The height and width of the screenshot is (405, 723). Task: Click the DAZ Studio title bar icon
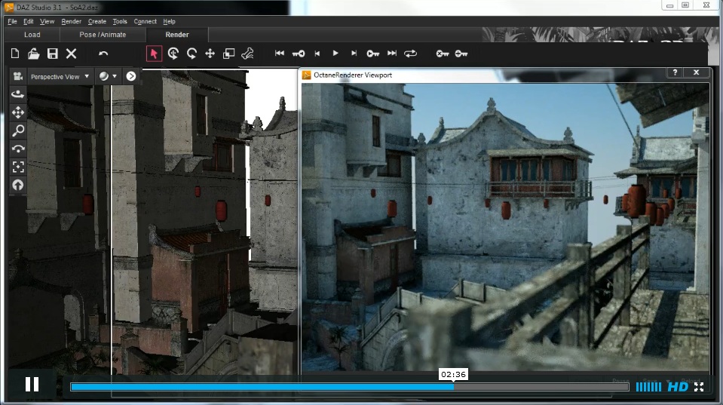click(x=9, y=7)
